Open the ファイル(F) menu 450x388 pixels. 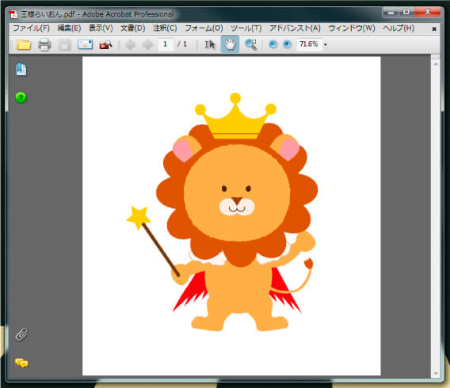pyautogui.click(x=31, y=28)
